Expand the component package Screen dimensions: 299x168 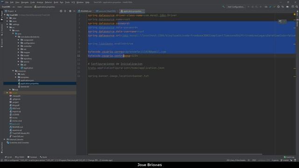tap(19, 40)
